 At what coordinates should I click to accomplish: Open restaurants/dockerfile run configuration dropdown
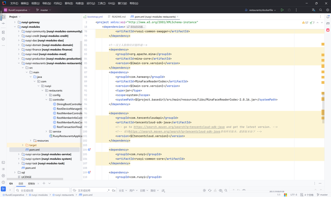(261, 10)
